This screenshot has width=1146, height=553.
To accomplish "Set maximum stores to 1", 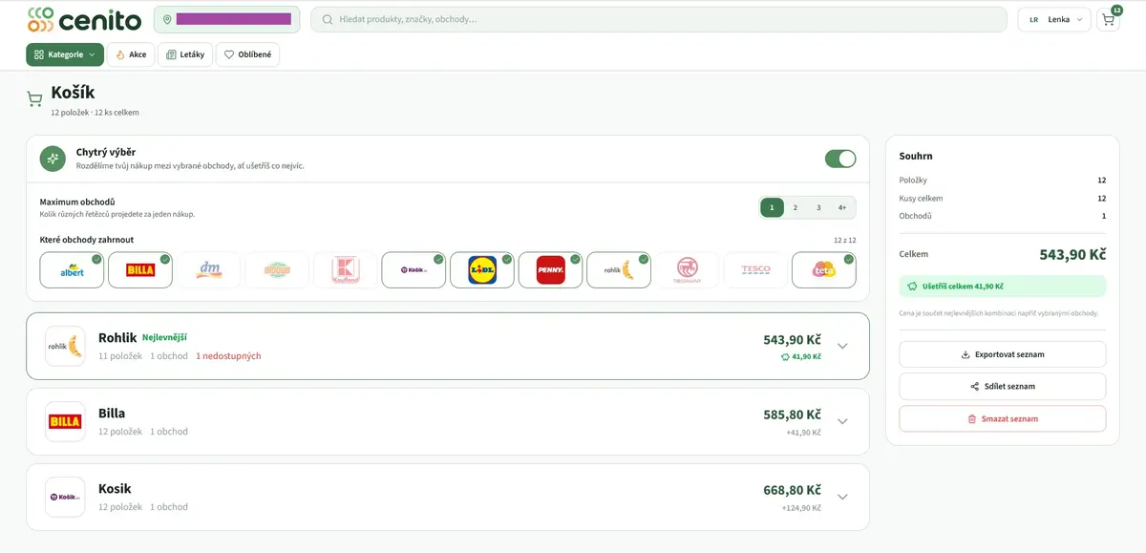I will 772,207.
